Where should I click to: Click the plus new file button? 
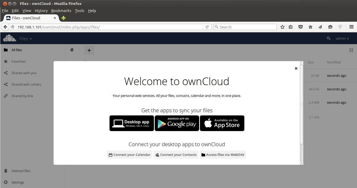click(89, 50)
